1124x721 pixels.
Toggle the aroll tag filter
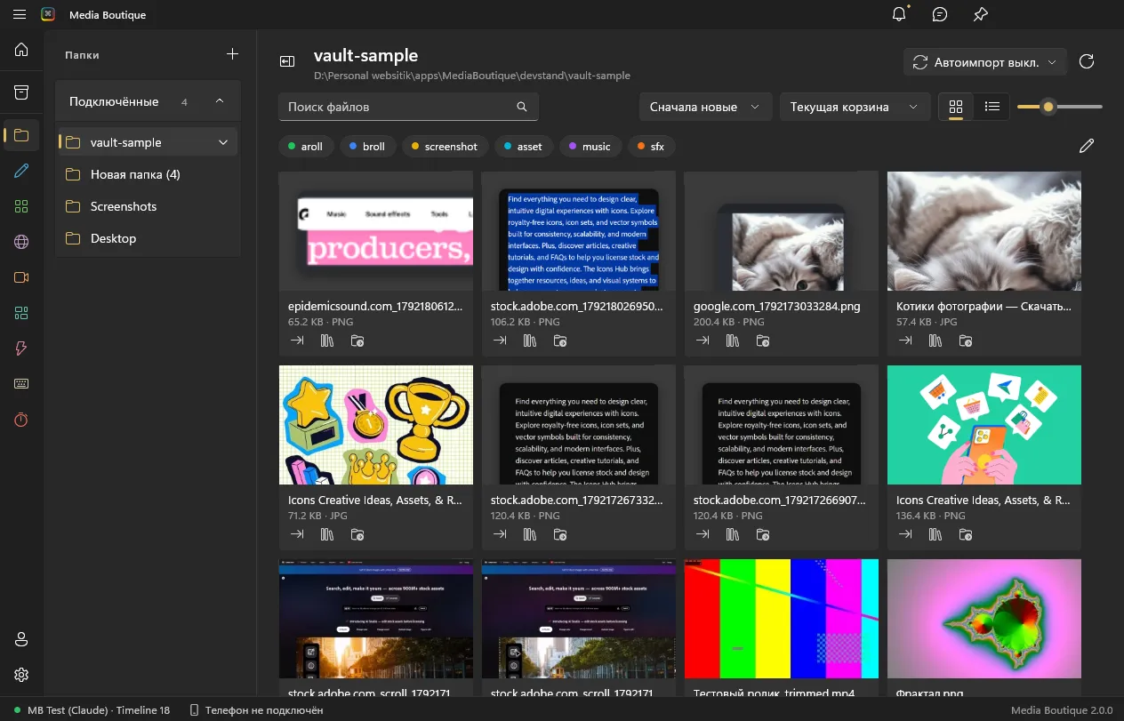coord(304,147)
